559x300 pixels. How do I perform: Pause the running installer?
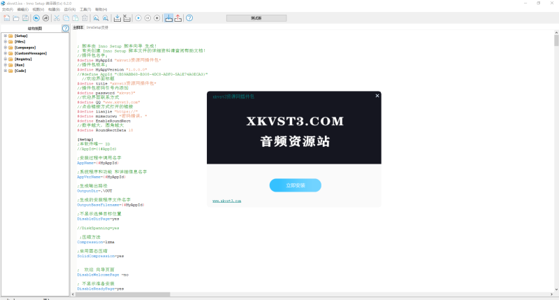pyautogui.click(x=147, y=18)
